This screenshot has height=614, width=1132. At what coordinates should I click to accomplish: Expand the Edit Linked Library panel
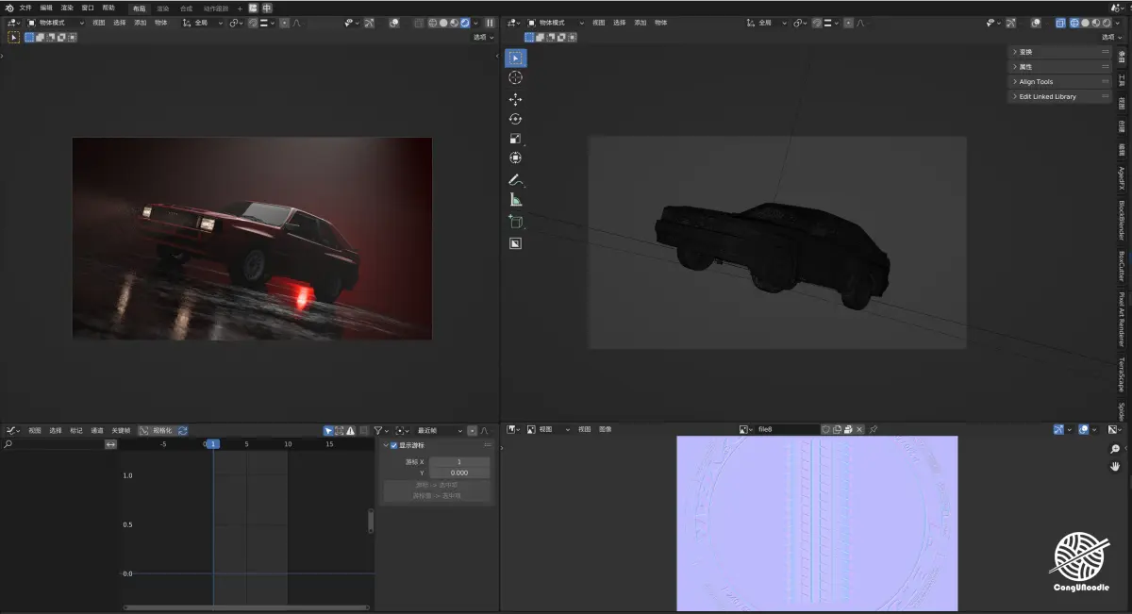tap(1060, 96)
